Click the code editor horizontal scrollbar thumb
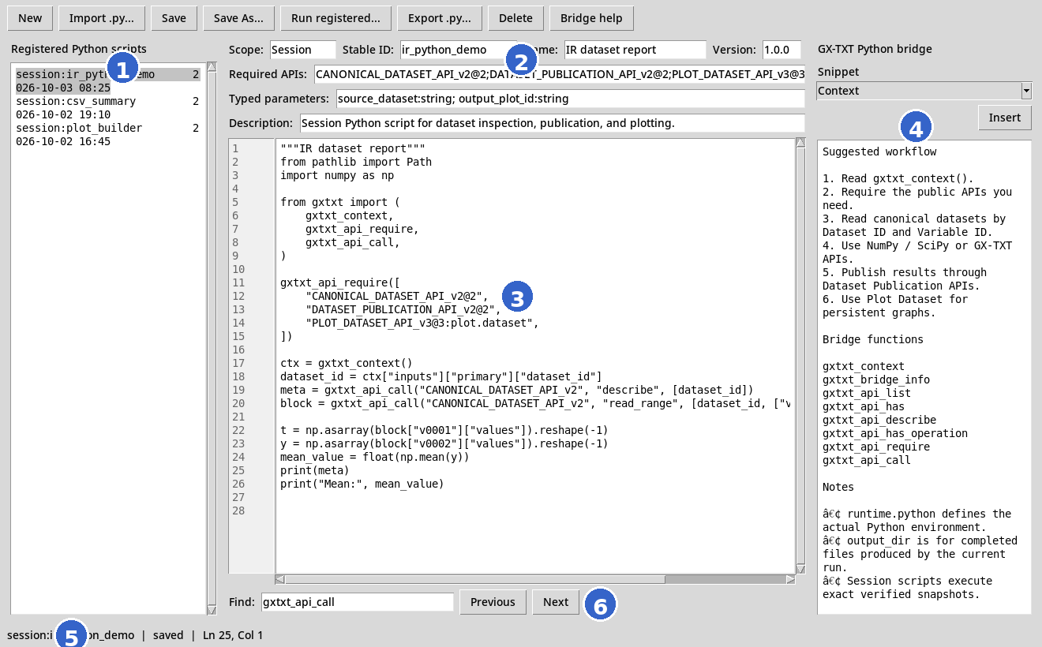The image size is (1042, 647). pos(475,579)
